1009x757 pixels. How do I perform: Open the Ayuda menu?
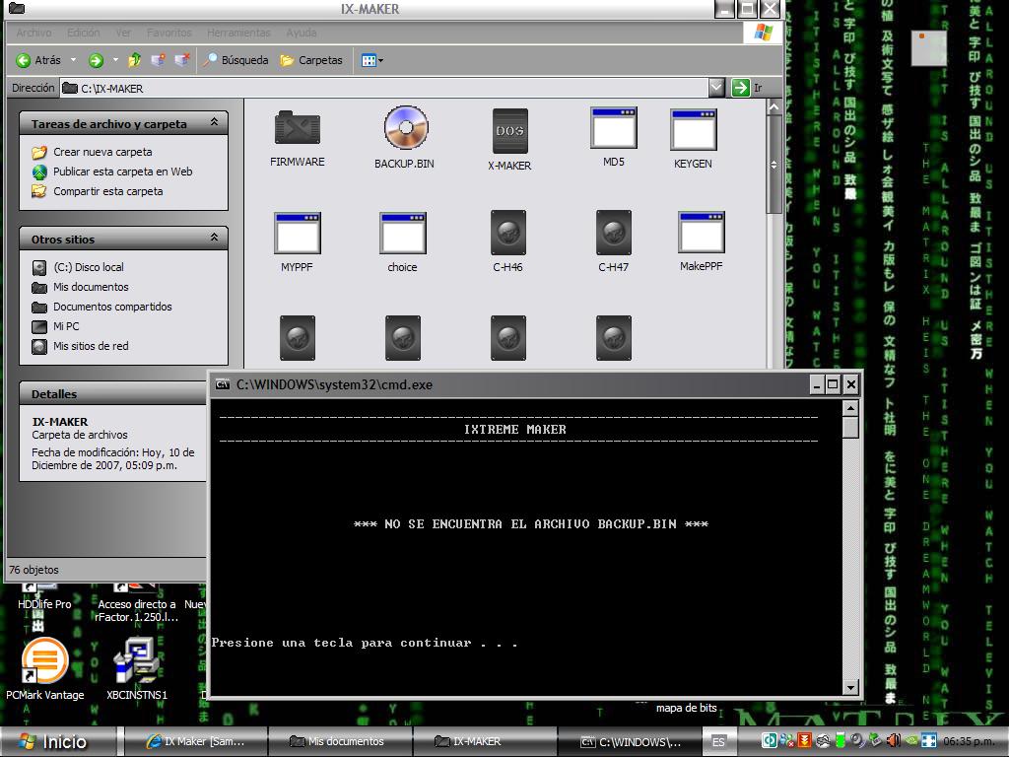[302, 33]
